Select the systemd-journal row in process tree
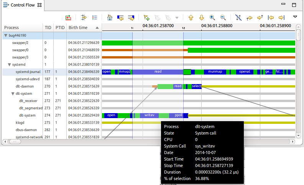The height and width of the screenshot is (185, 304). click(x=28, y=72)
